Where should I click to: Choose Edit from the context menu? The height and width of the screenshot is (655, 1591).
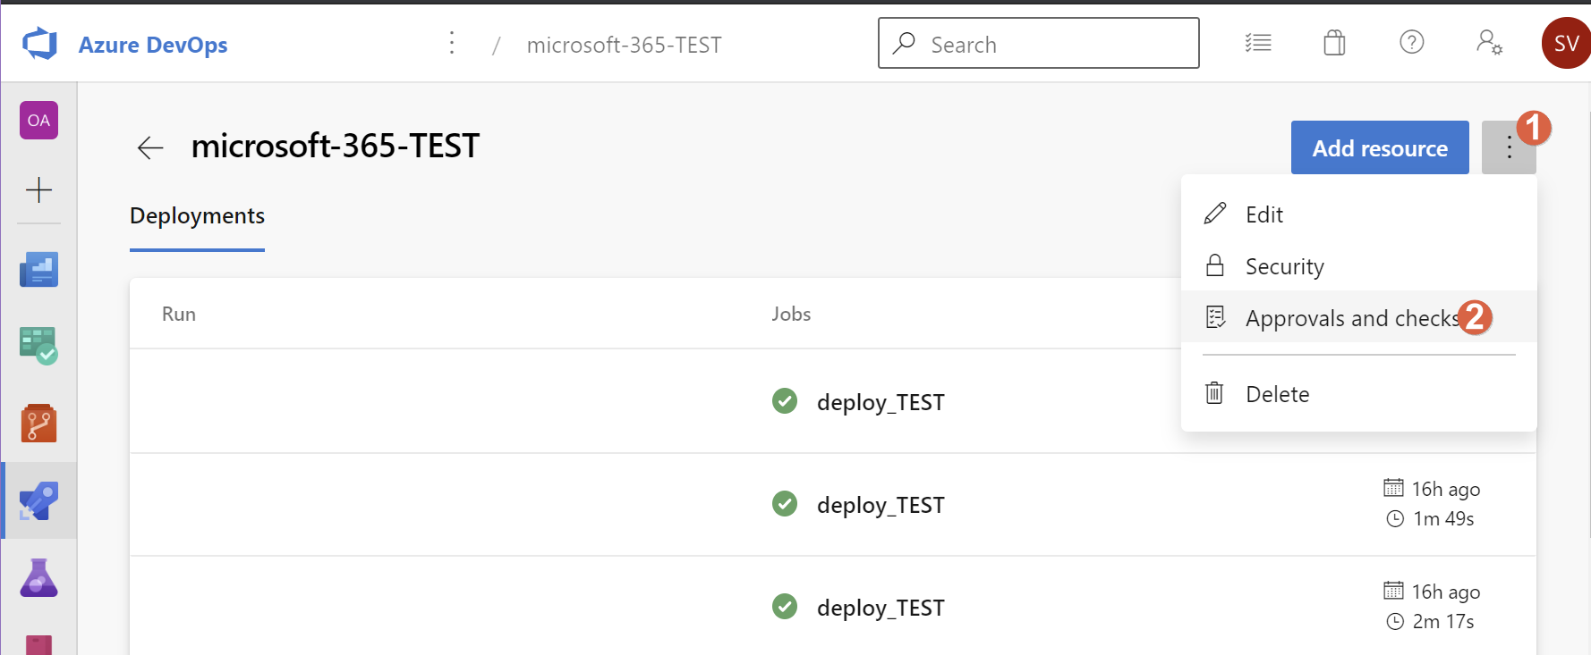(x=1358, y=214)
